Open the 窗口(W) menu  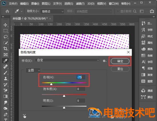114,4
